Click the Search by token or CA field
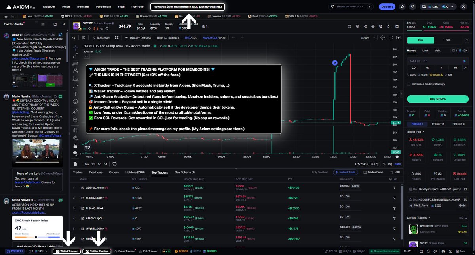475x255 pixels. click(x=351, y=7)
